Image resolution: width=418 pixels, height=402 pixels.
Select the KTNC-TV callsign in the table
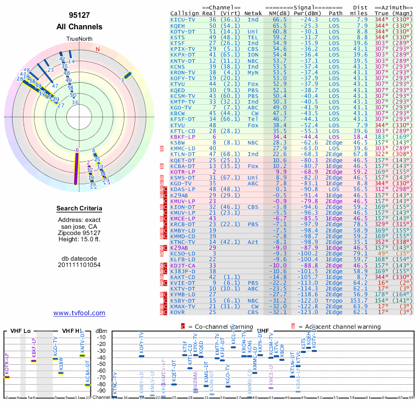[182, 242]
